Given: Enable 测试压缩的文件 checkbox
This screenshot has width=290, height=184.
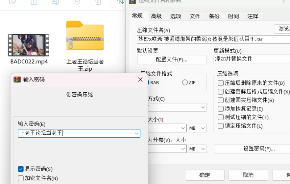Looking at the screenshot, I should coord(221,117).
